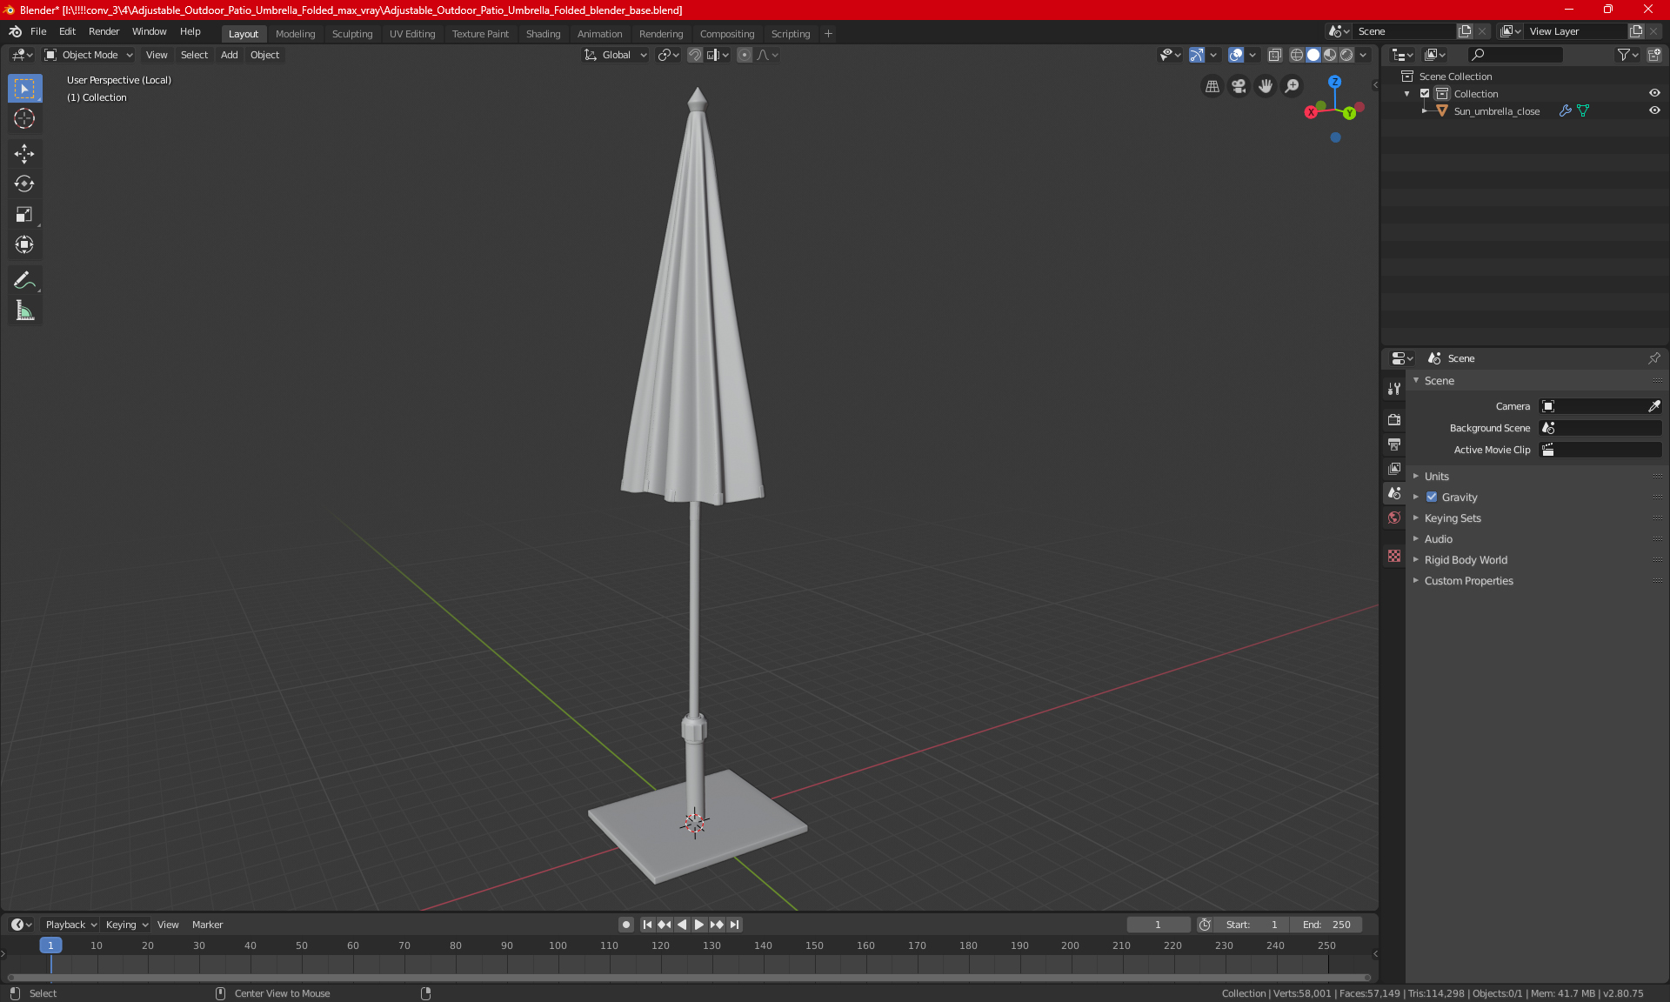Viewport: 1670px width, 1002px height.
Task: Click the End frame field
Action: pos(1326,925)
